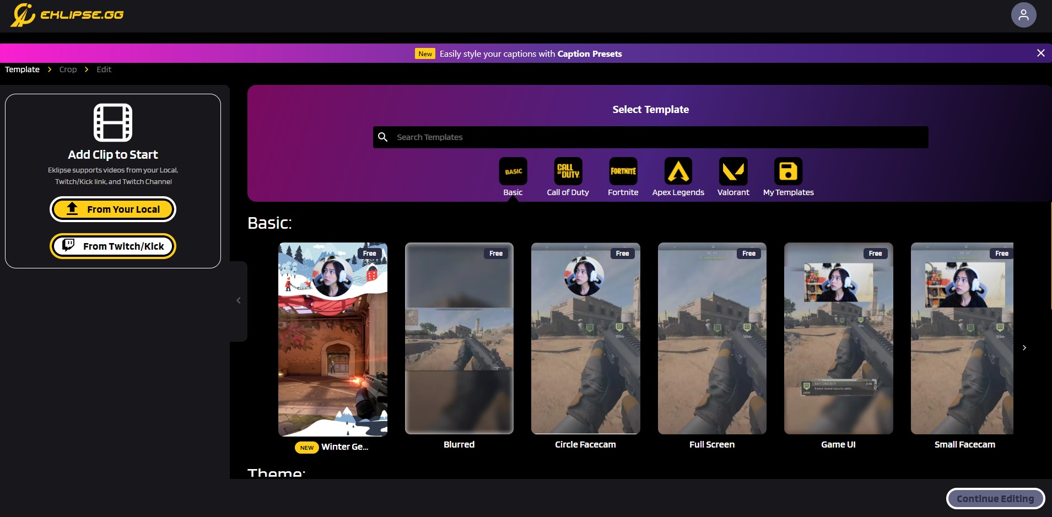Screen dimensions: 1052x517
Task: Focus the Search Templates field
Action: (650, 137)
